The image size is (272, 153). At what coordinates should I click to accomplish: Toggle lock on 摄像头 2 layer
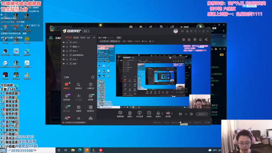[67, 47]
